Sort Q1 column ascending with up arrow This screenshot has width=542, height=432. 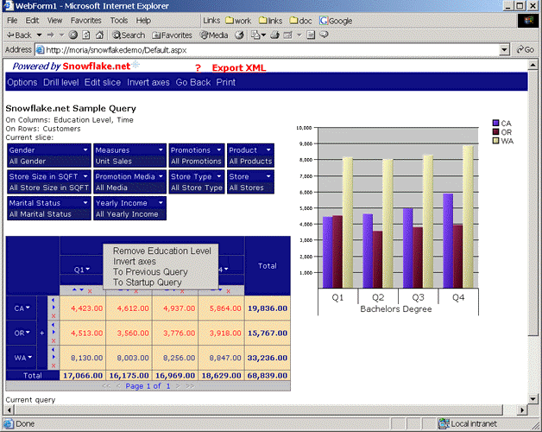pyautogui.click(x=75, y=290)
